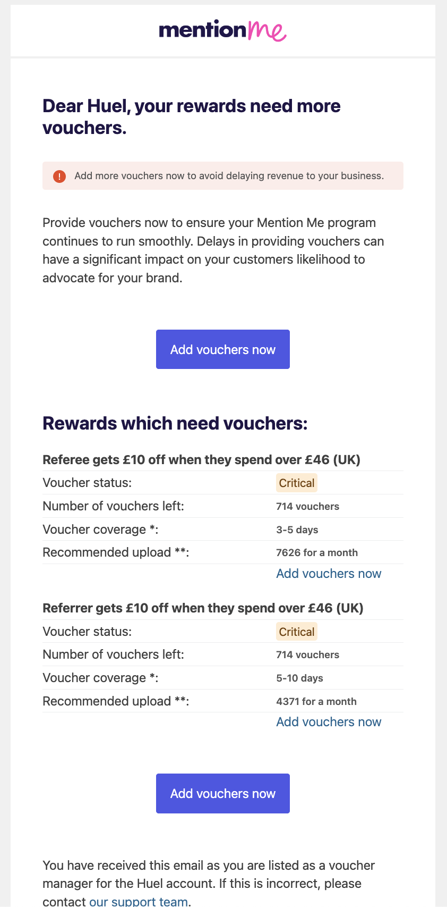447x907 pixels.
Task: Open Add vouchers now link under Referee reward
Action: click(x=329, y=574)
